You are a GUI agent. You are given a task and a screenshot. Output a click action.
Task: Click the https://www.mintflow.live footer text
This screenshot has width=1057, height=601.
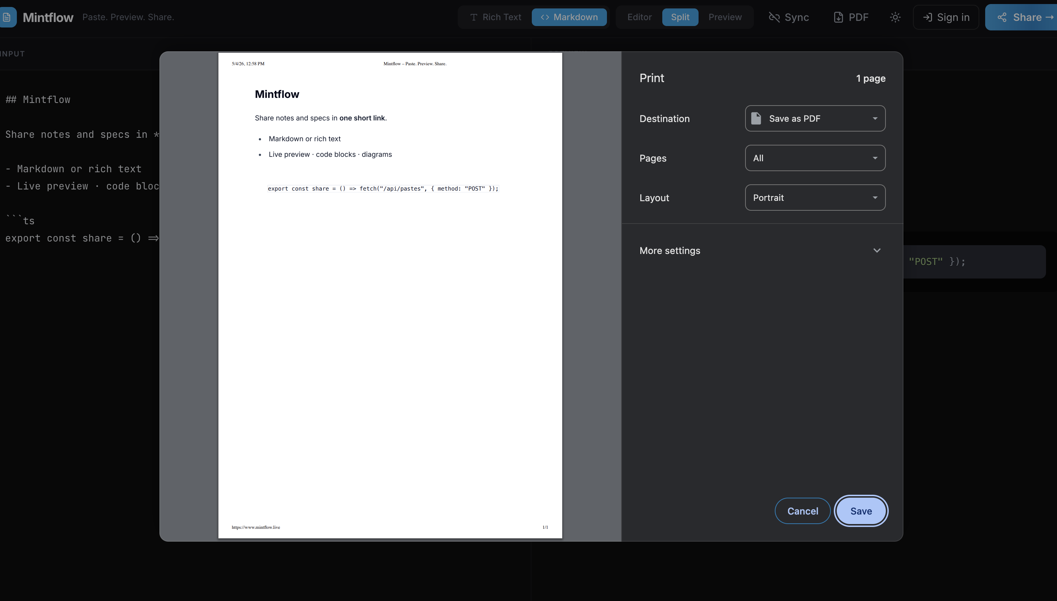(x=256, y=527)
